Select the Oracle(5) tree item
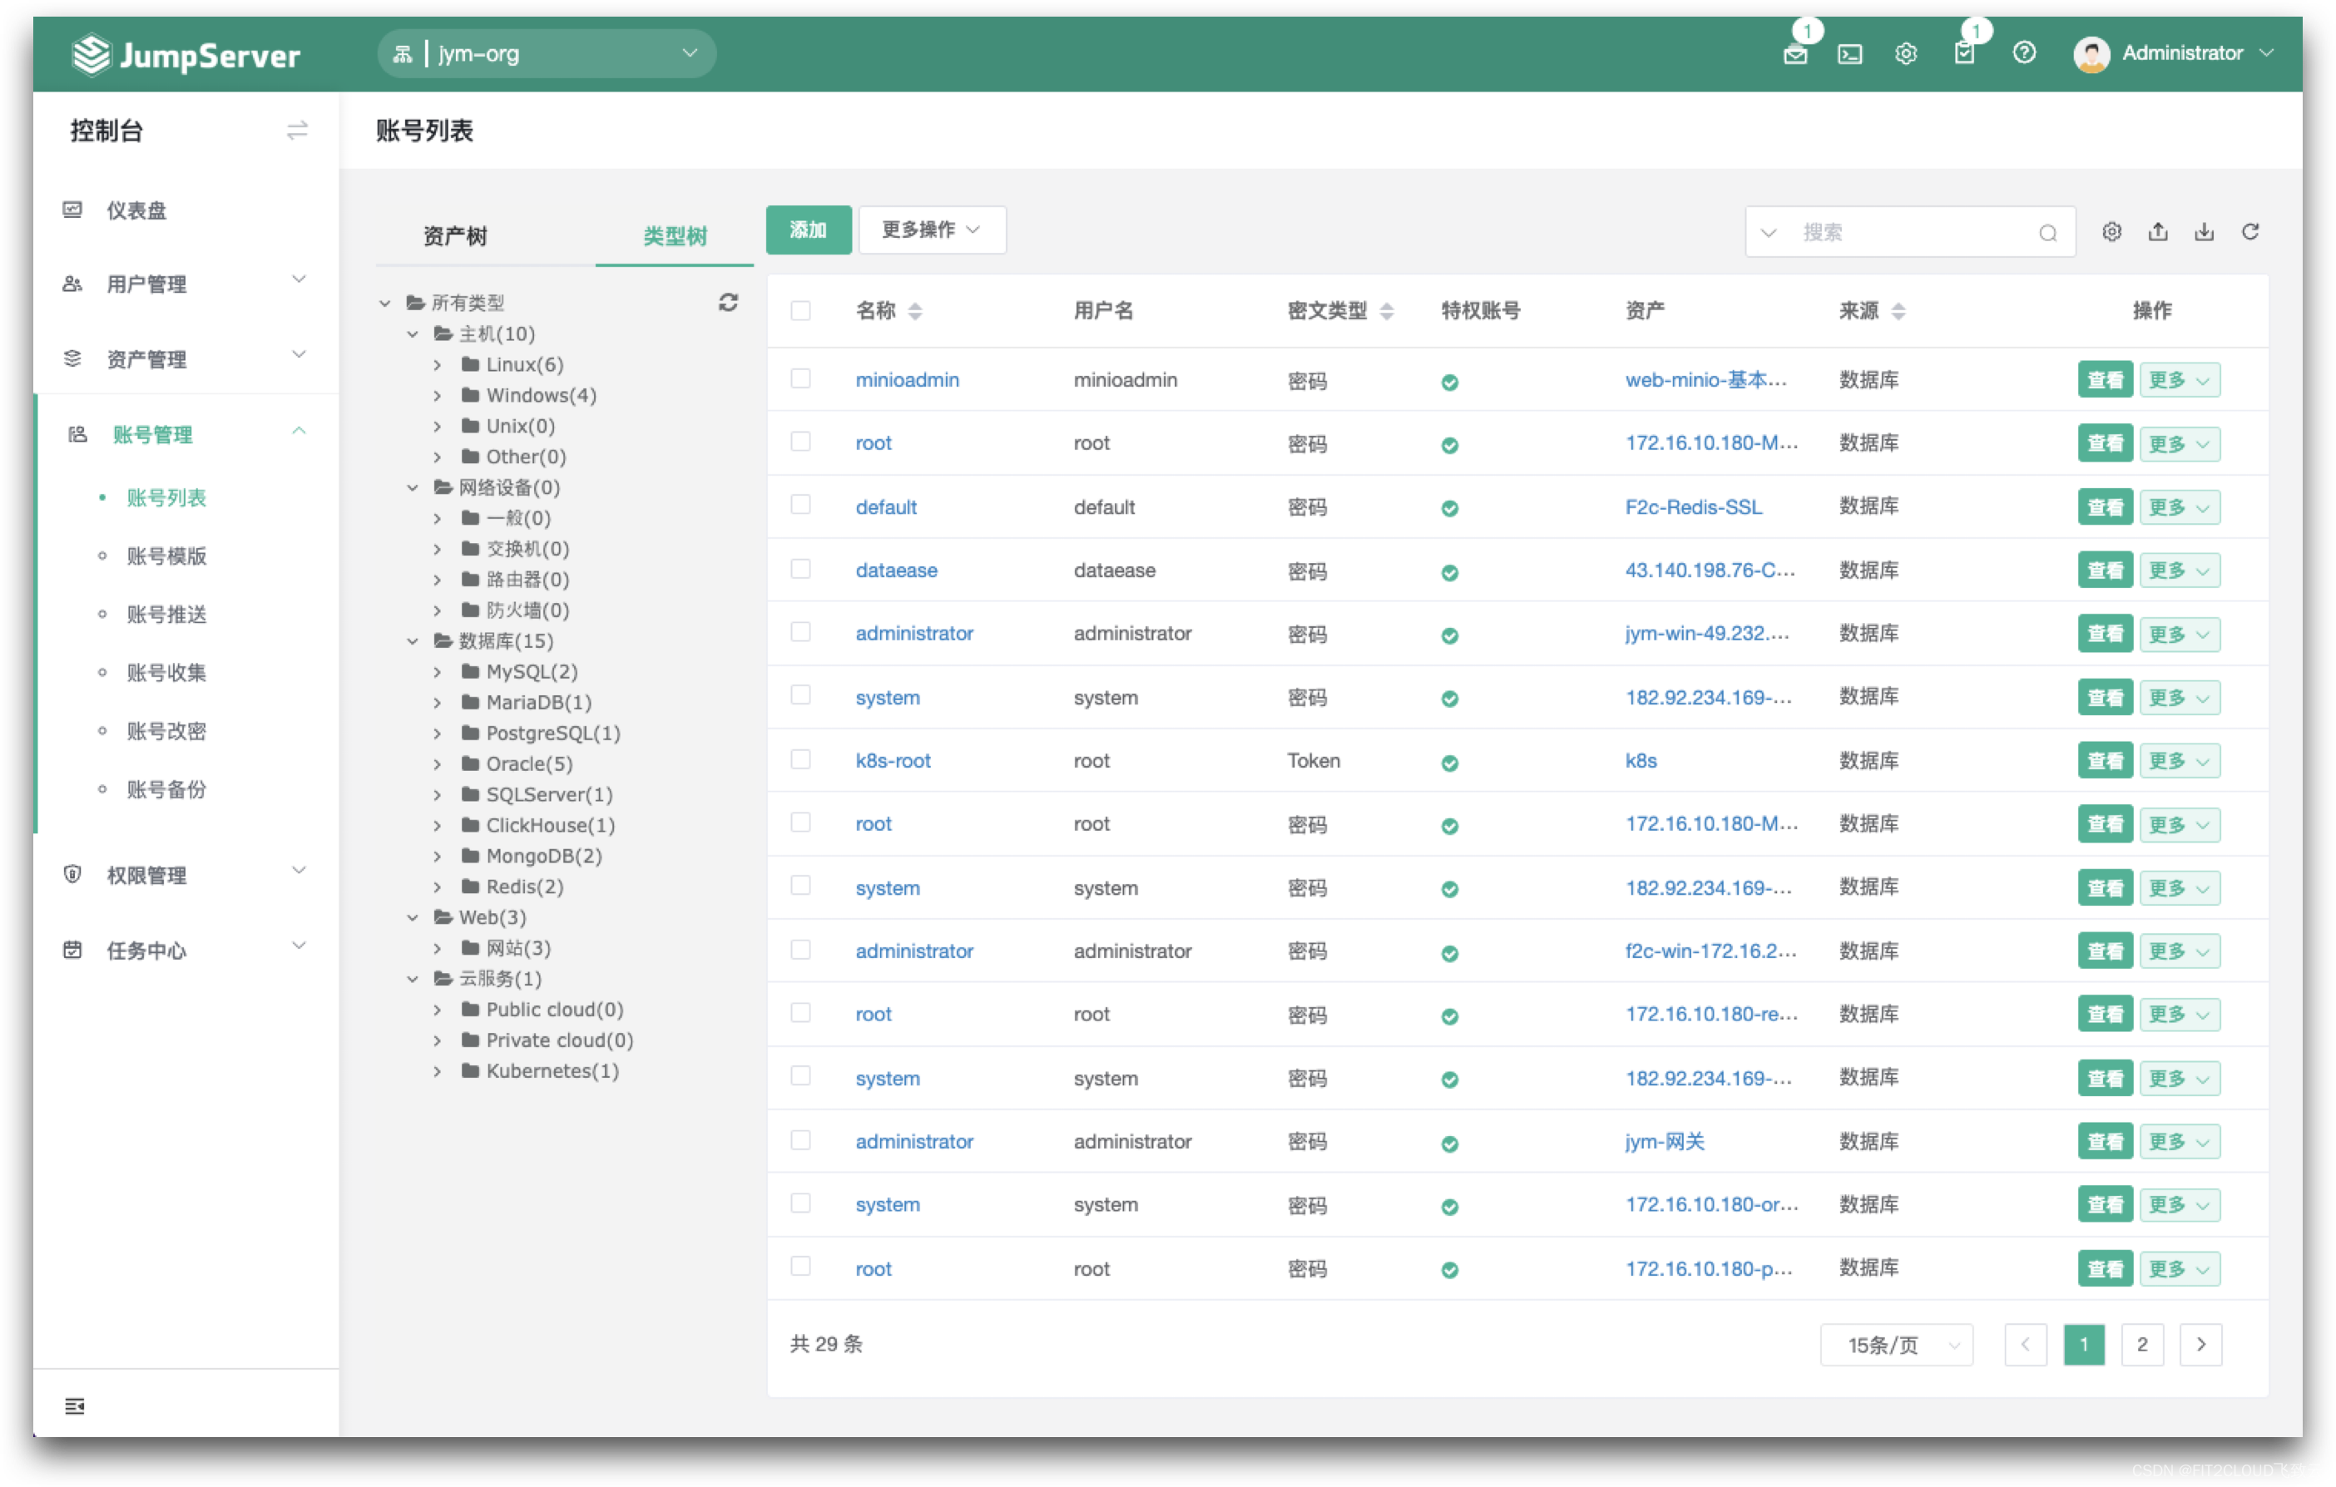 click(529, 763)
